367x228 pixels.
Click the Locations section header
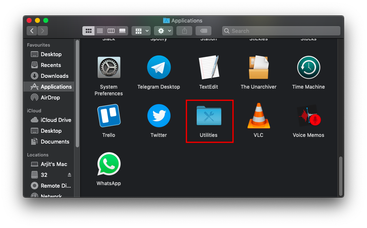pos(38,155)
